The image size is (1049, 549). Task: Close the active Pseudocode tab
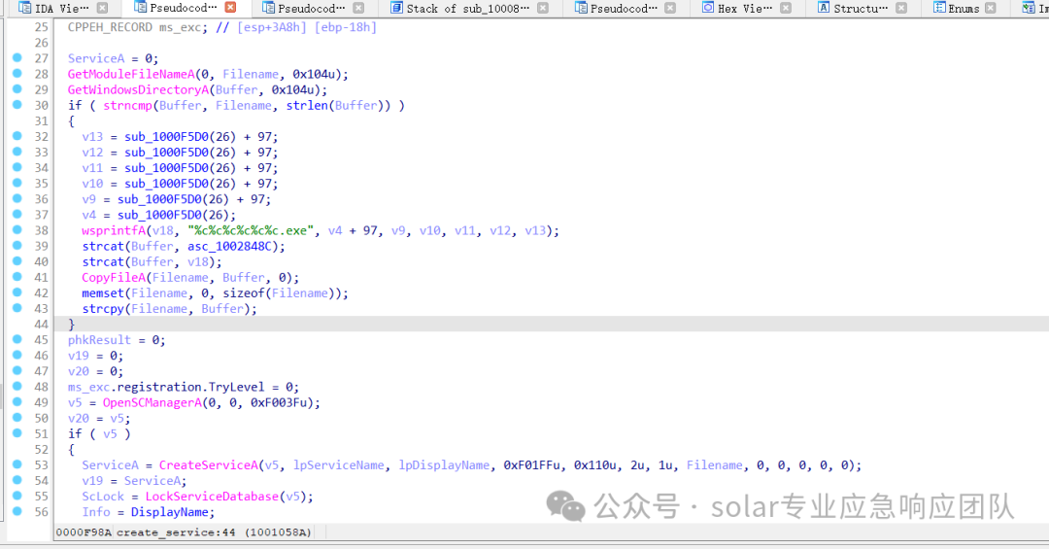pyautogui.click(x=230, y=8)
